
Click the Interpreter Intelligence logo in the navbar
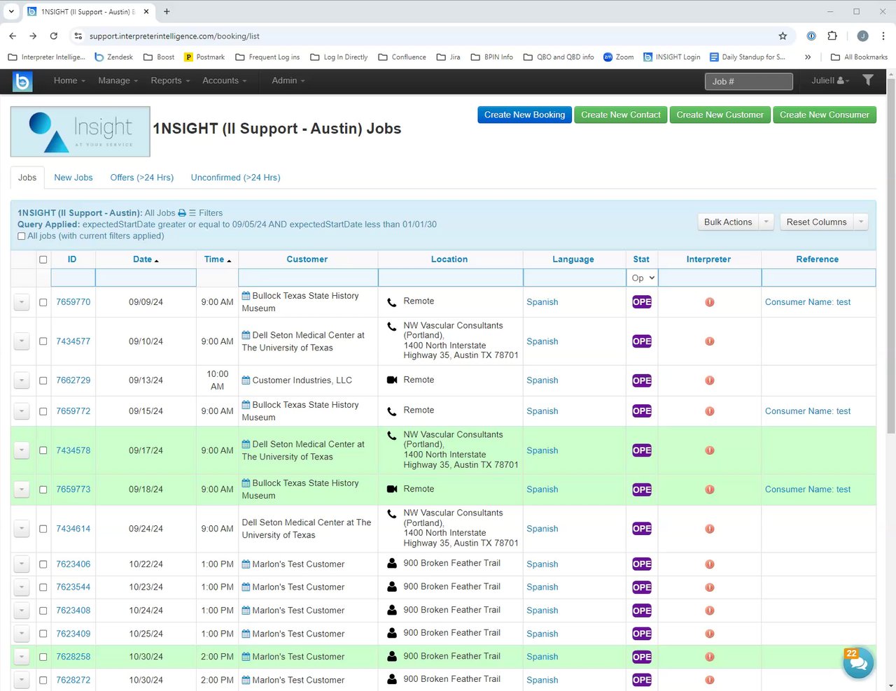[22, 81]
